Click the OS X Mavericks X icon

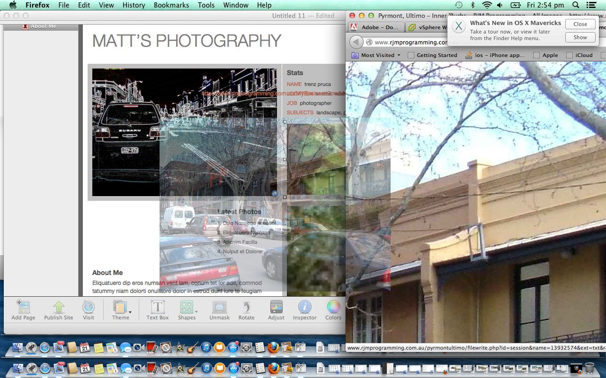tap(458, 26)
